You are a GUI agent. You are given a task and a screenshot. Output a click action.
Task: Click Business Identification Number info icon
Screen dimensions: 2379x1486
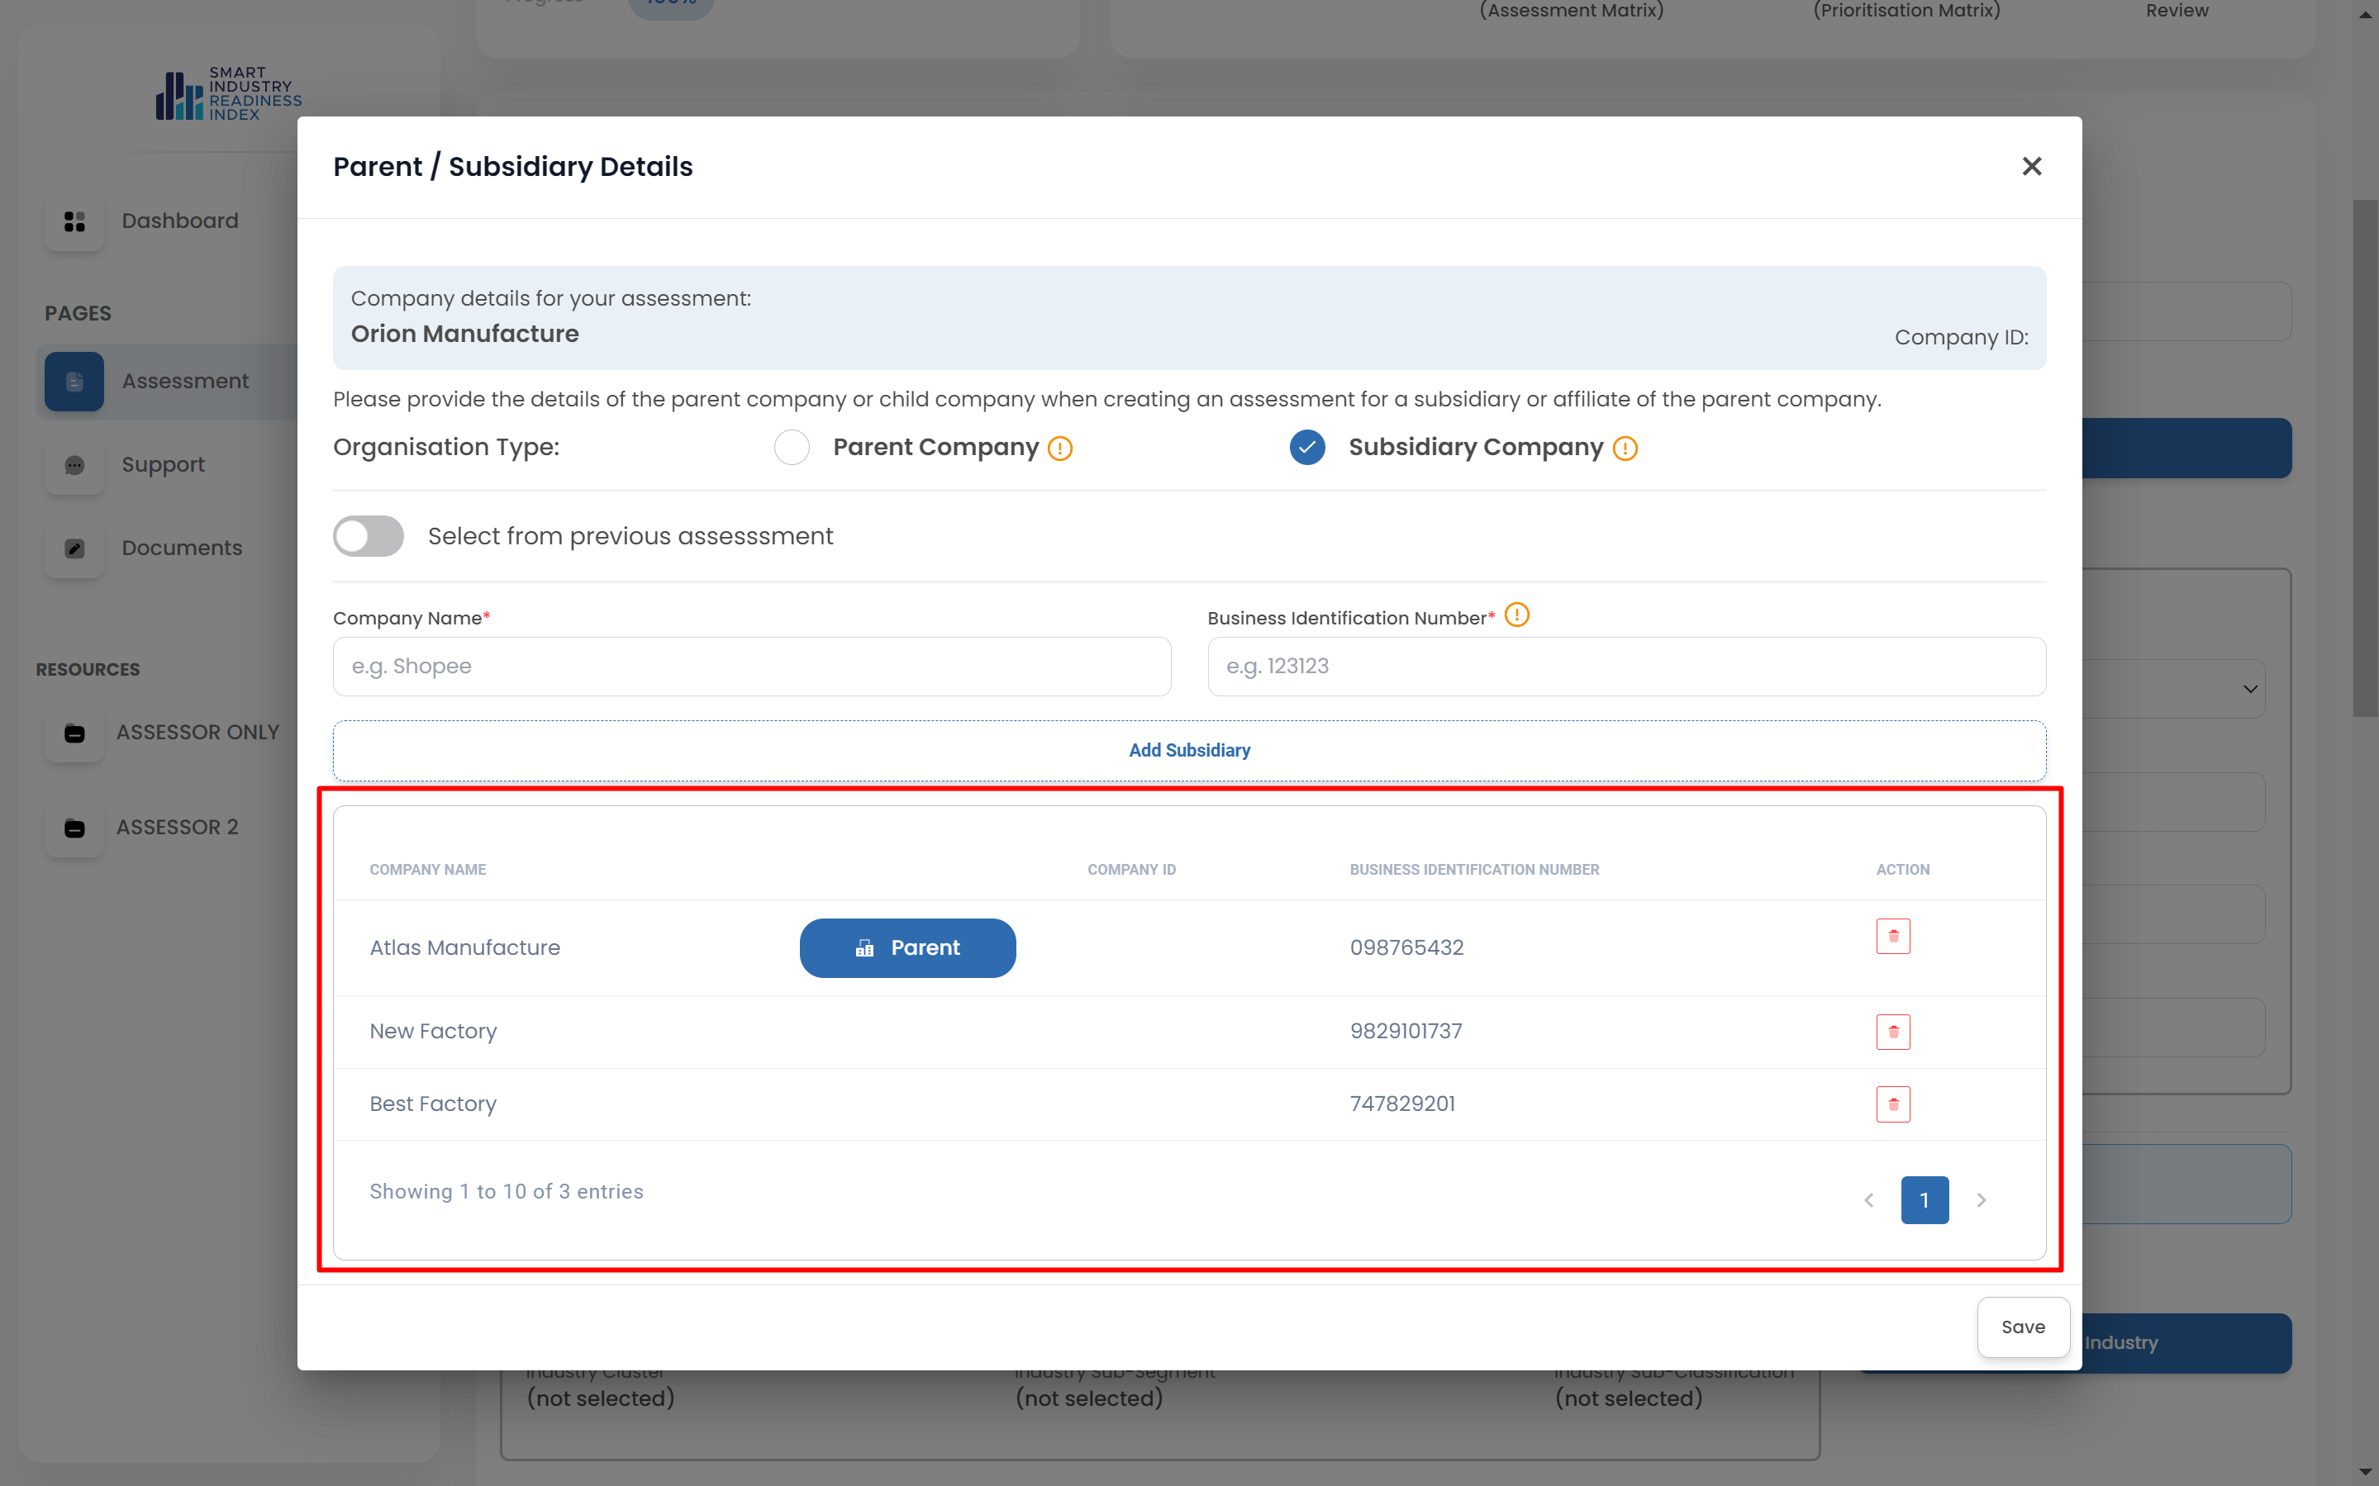click(x=1517, y=615)
